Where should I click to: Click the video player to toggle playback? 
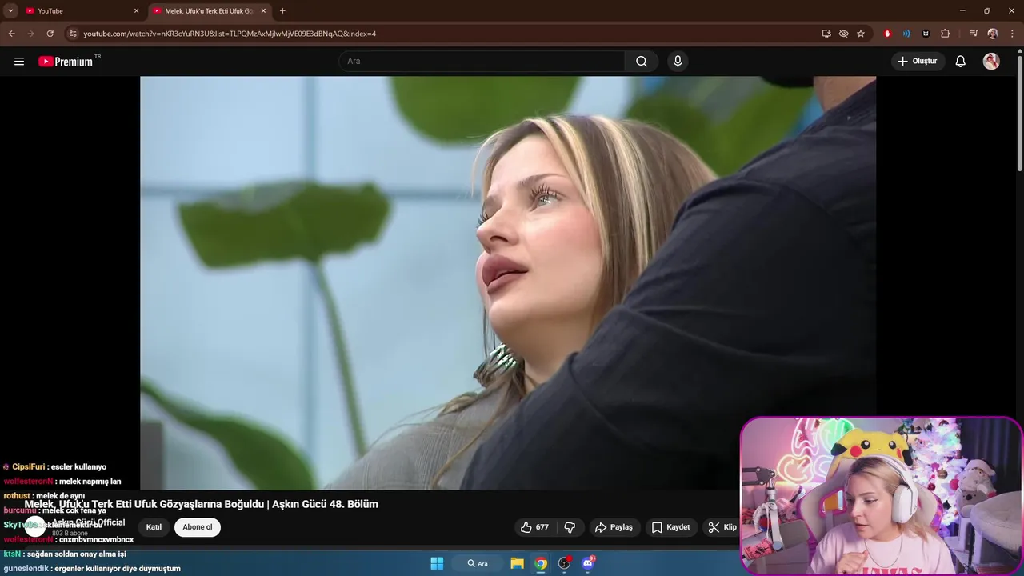[508, 282]
